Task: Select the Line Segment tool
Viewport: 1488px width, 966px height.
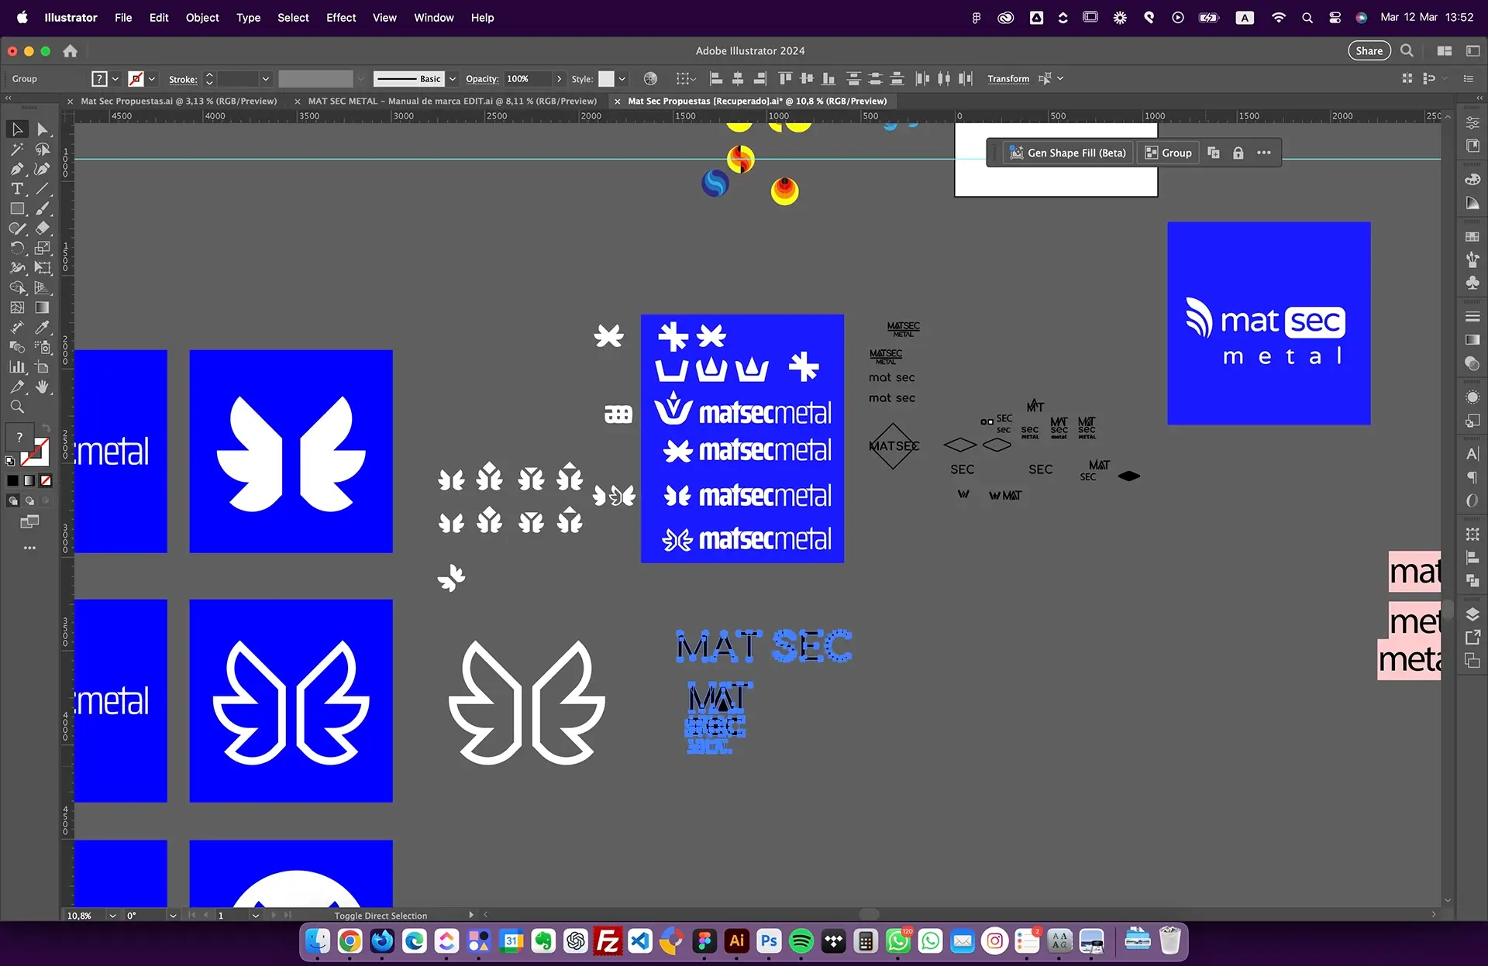Action: 43,189
